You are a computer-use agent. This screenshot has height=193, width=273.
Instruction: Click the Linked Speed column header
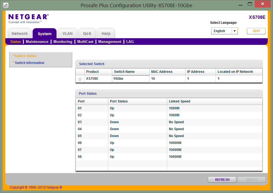215,101
